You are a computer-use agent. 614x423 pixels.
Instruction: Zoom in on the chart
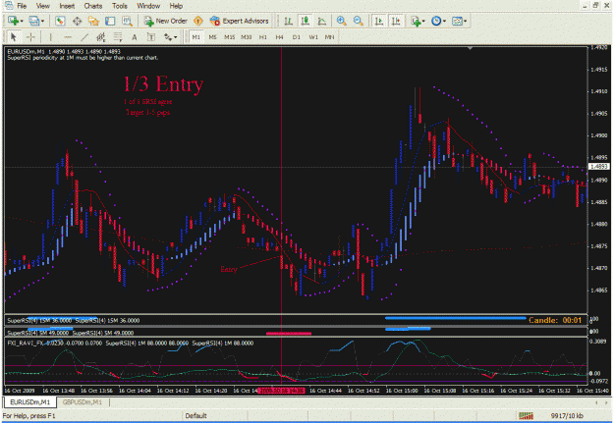pos(342,21)
